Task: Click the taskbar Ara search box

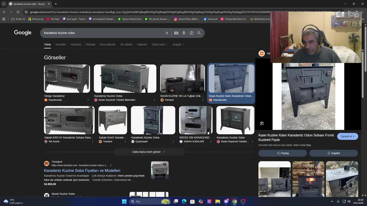Action: [x=150, y=201]
